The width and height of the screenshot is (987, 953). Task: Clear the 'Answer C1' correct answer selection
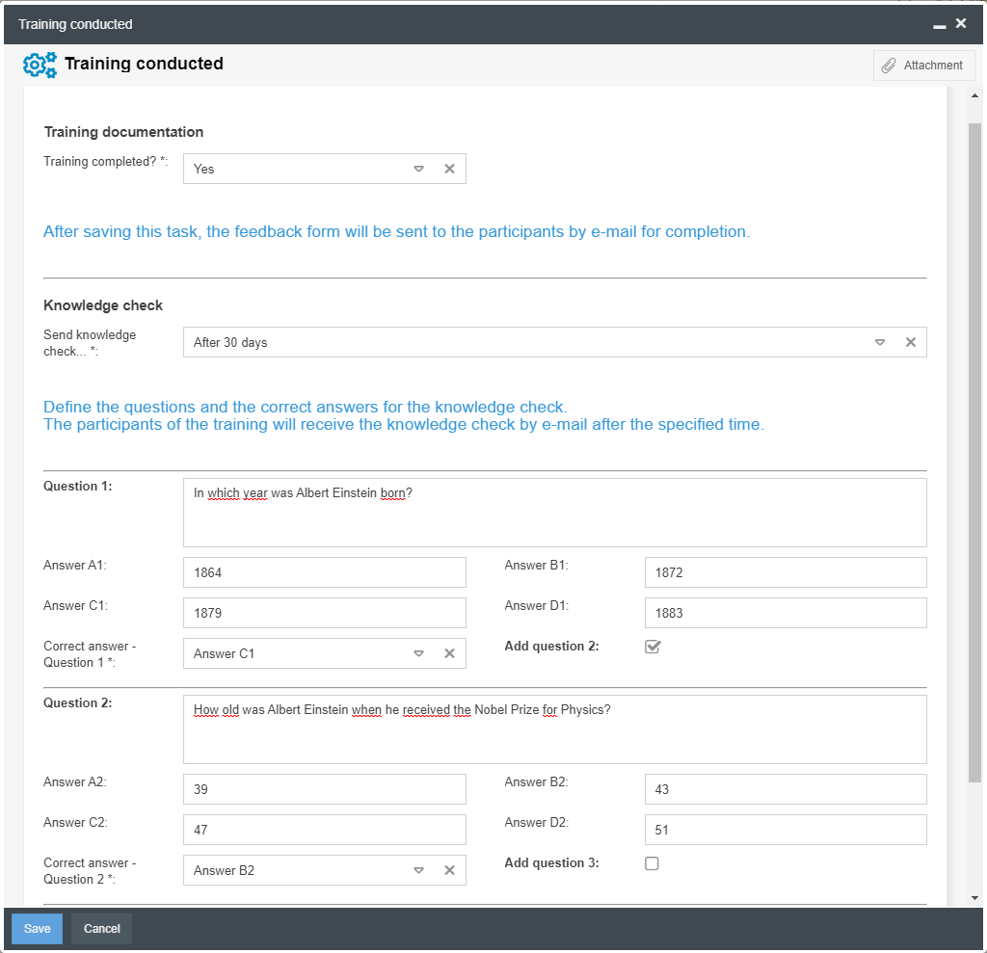pos(449,653)
